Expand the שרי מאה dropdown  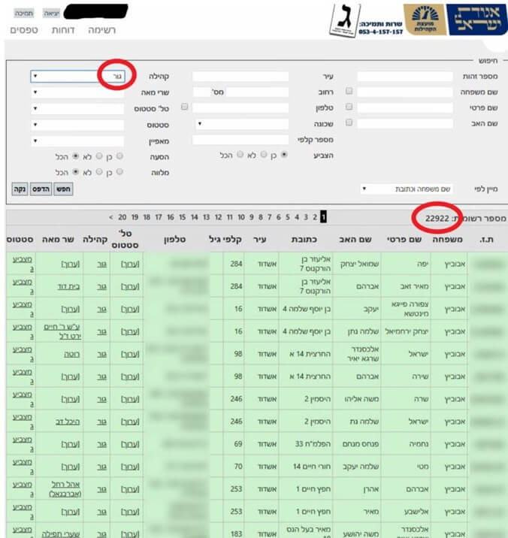pyautogui.click(x=77, y=92)
